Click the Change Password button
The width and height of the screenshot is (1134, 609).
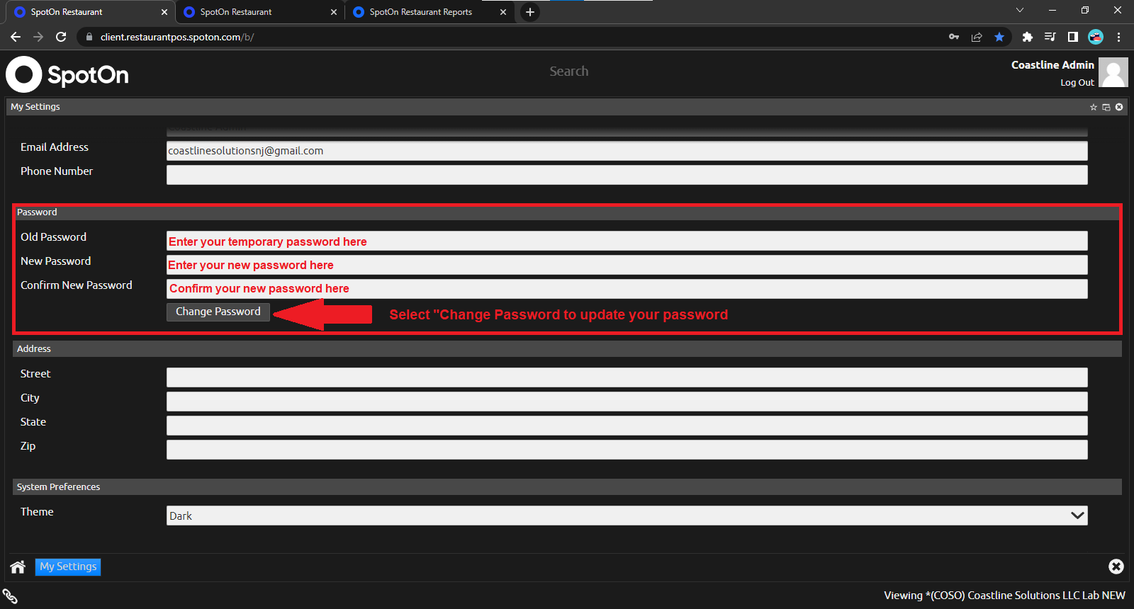click(x=218, y=312)
